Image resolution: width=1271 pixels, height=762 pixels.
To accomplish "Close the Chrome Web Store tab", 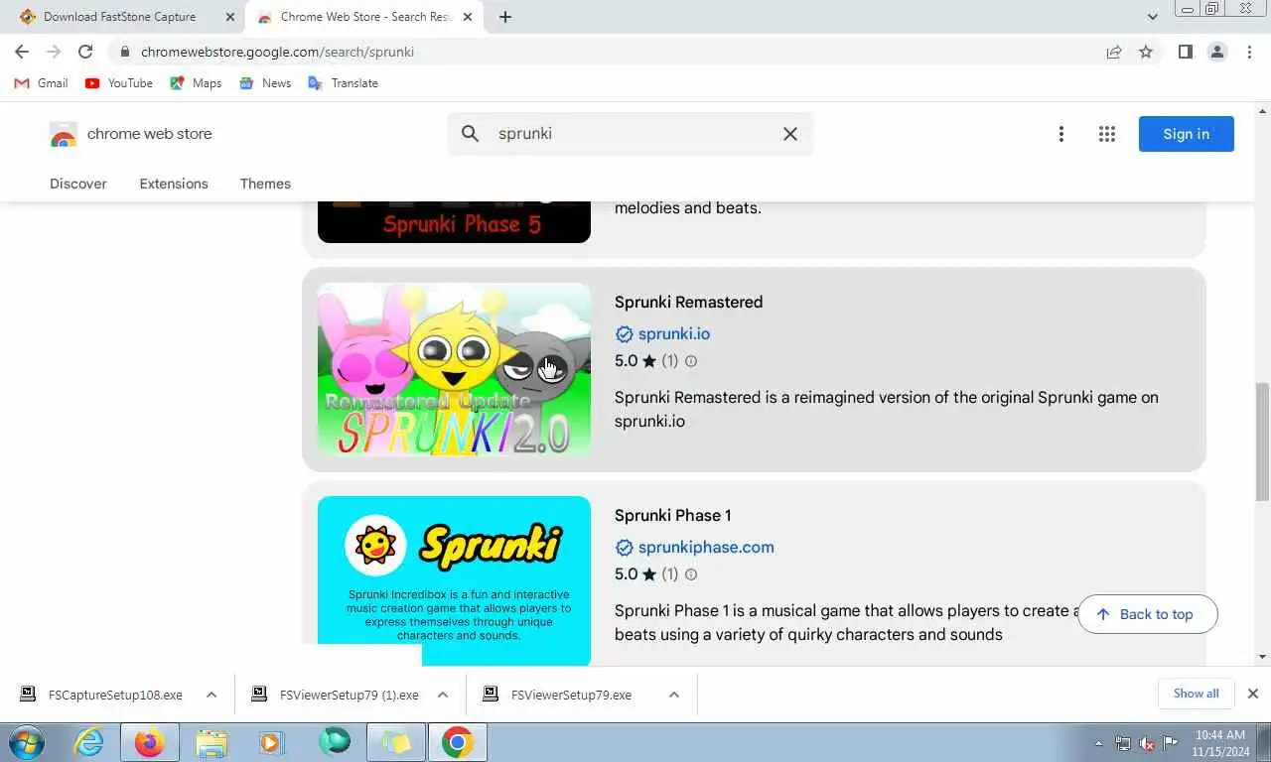I will coord(468,17).
